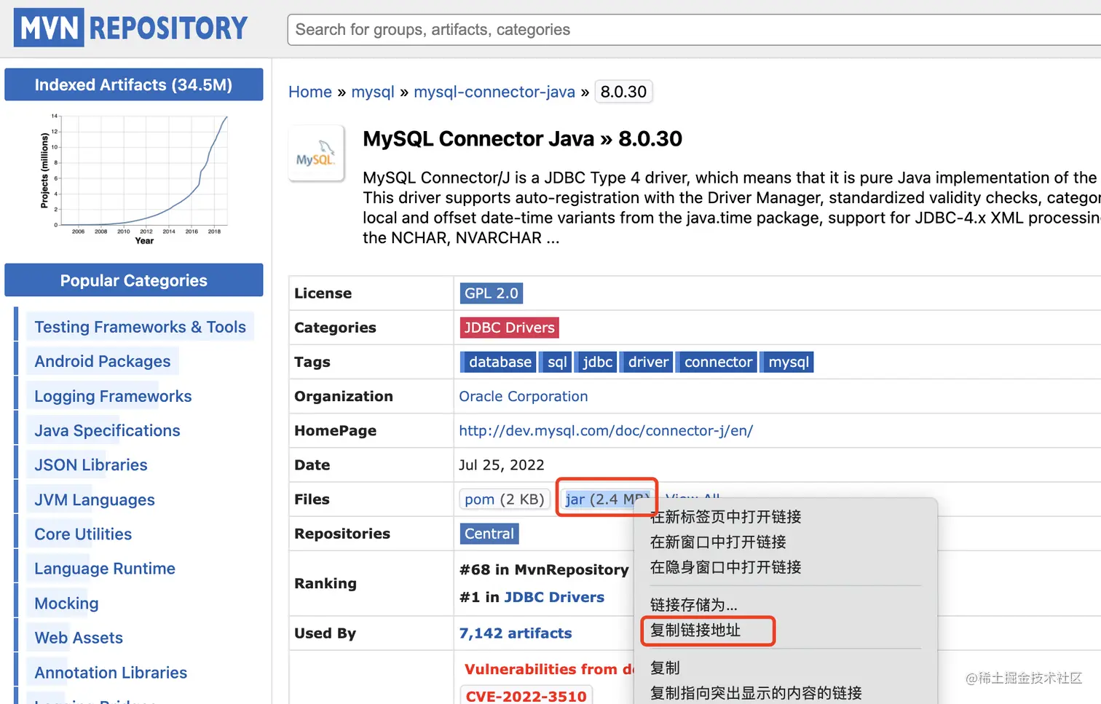Open the dev.mysql.com homepage link

(x=606, y=430)
